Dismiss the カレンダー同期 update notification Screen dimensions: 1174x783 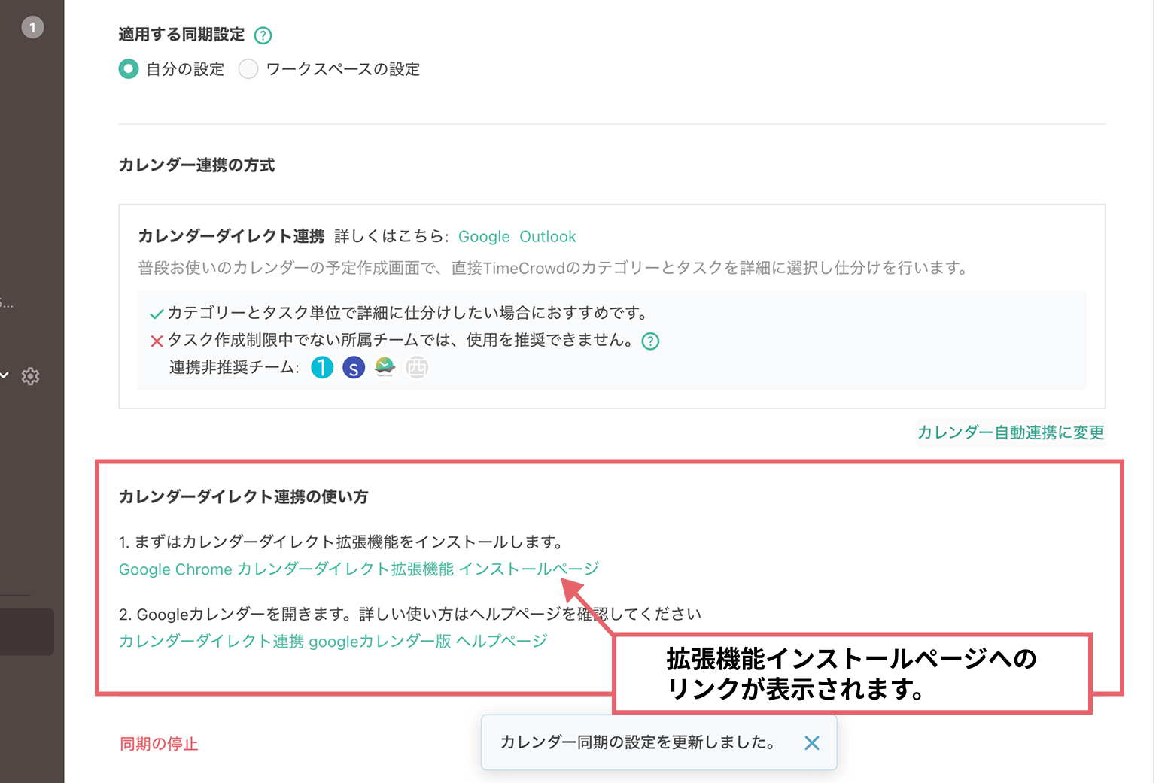[811, 742]
